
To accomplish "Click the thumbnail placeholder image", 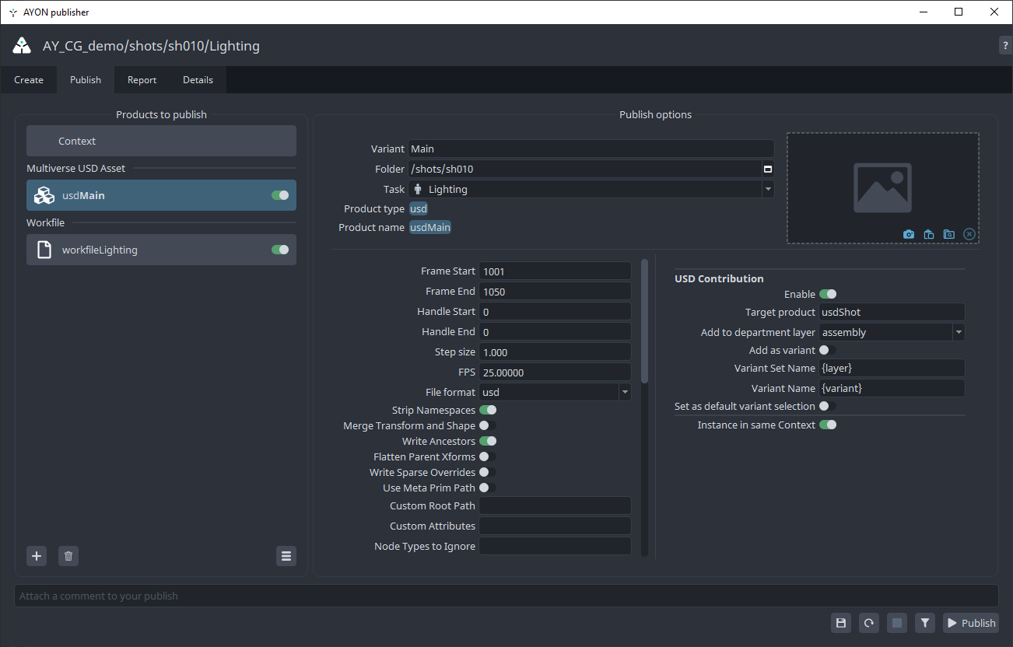I will pyautogui.click(x=882, y=187).
